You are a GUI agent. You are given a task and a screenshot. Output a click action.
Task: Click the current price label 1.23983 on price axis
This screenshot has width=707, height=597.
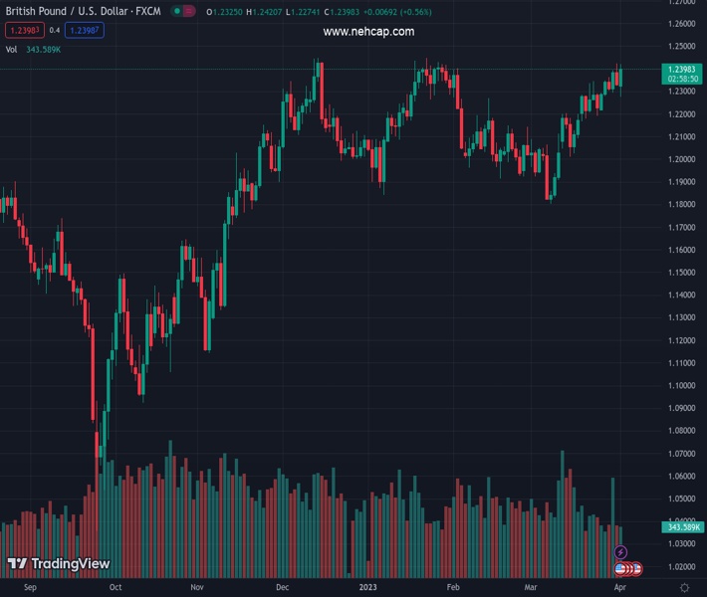tap(683, 69)
